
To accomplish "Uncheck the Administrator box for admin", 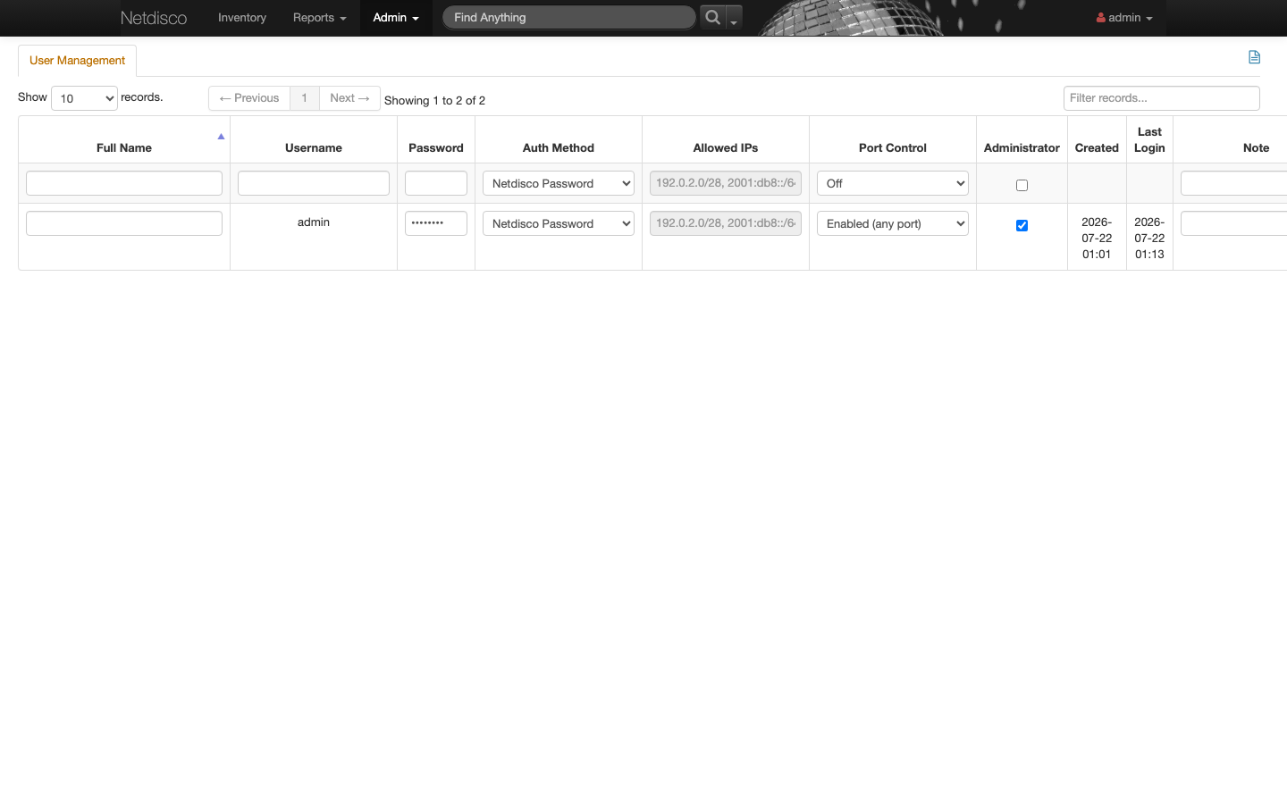I will pos(1022,226).
